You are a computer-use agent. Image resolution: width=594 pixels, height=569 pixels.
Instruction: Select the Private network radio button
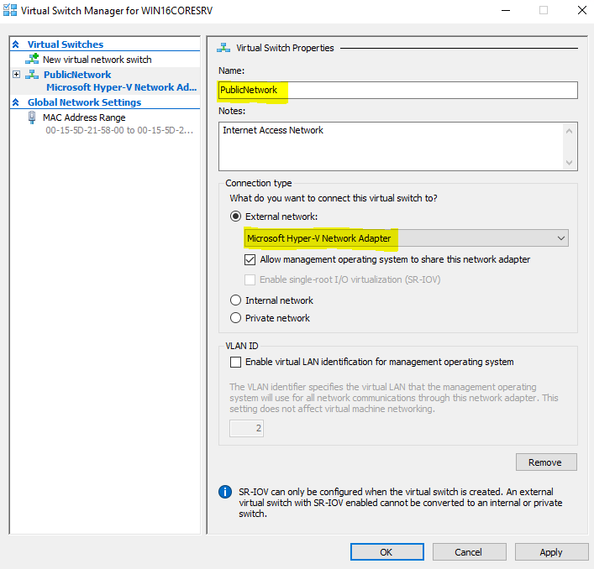[x=235, y=317]
